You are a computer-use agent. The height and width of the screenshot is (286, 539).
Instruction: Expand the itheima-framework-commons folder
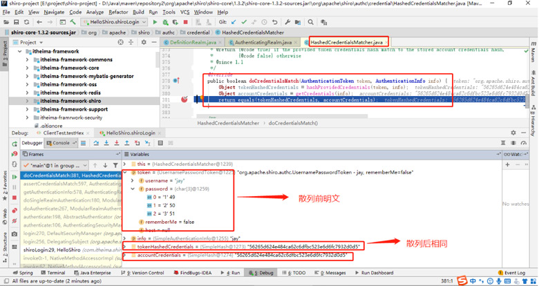click(27, 59)
